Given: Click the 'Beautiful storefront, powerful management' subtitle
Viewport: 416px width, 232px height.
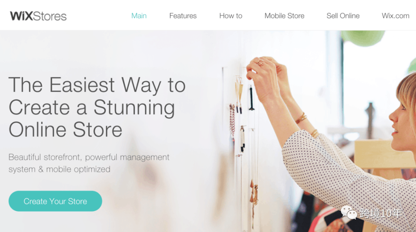Looking at the screenshot, I should tap(89, 157).
